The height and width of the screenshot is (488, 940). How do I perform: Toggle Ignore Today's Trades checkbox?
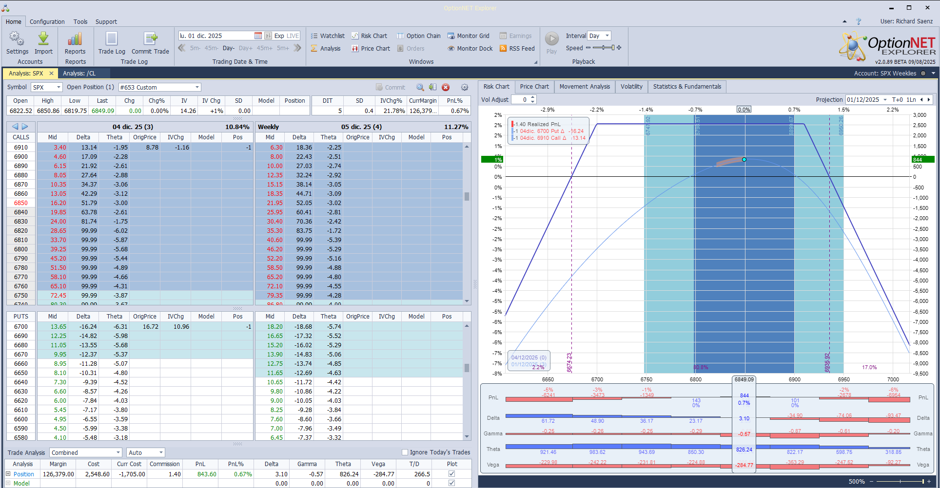tap(405, 452)
